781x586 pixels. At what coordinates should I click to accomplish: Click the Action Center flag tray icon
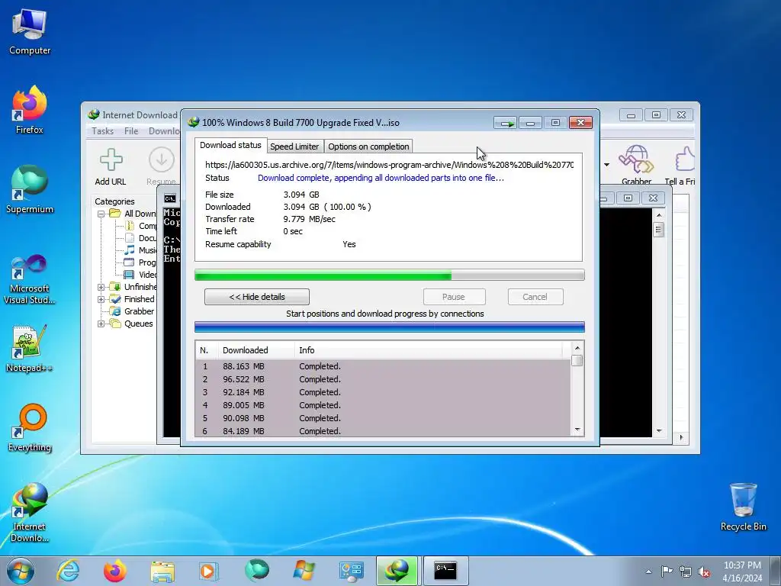click(x=667, y=571)
